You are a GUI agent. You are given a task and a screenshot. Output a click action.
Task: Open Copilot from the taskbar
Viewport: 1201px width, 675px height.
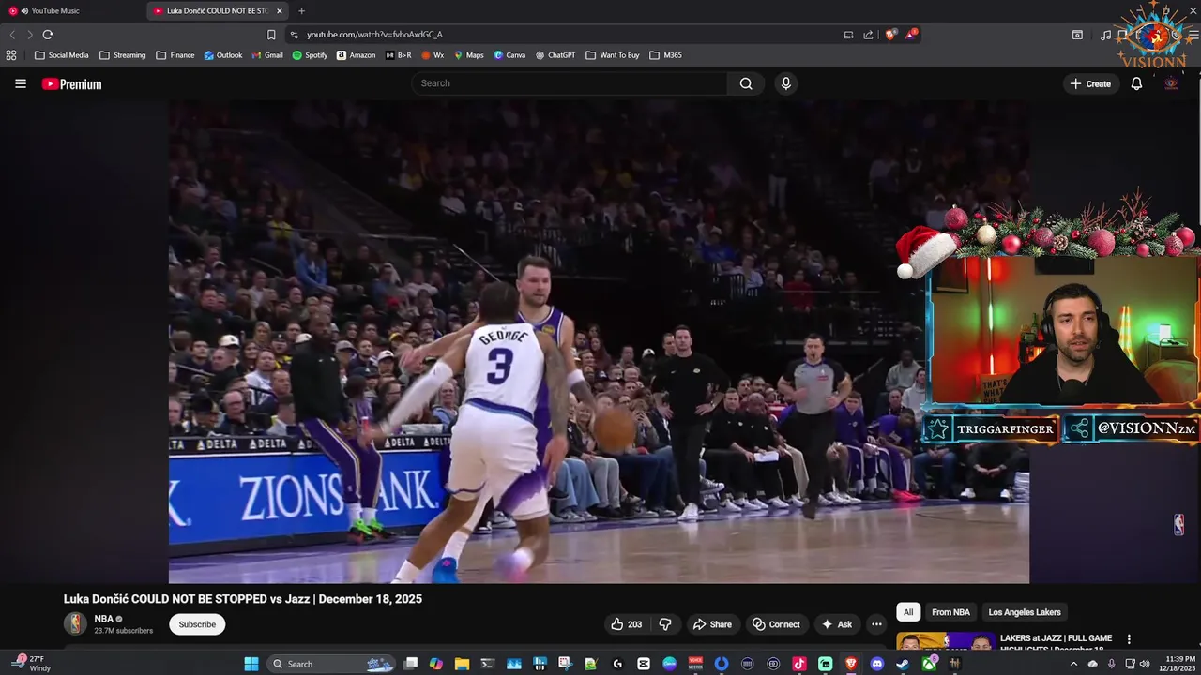tap(436, 664)
